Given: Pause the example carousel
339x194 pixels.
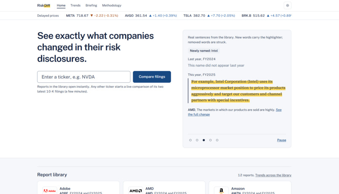Looking at the screenshot, I should tap(281, 140).
